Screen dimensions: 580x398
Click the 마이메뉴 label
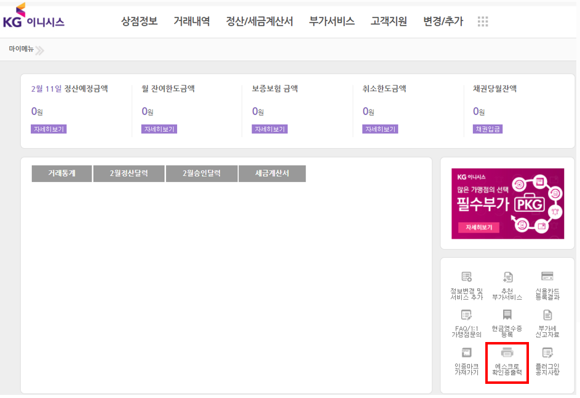pos(21,49)
